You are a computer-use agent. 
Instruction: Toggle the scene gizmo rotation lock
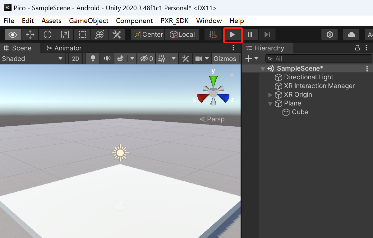pos(232,74)
